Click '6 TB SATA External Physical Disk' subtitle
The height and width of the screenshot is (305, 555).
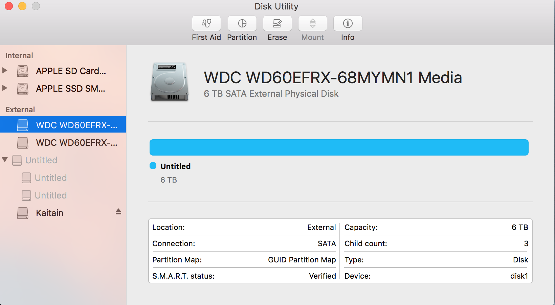pyautogui.click(x=271, y=94)
